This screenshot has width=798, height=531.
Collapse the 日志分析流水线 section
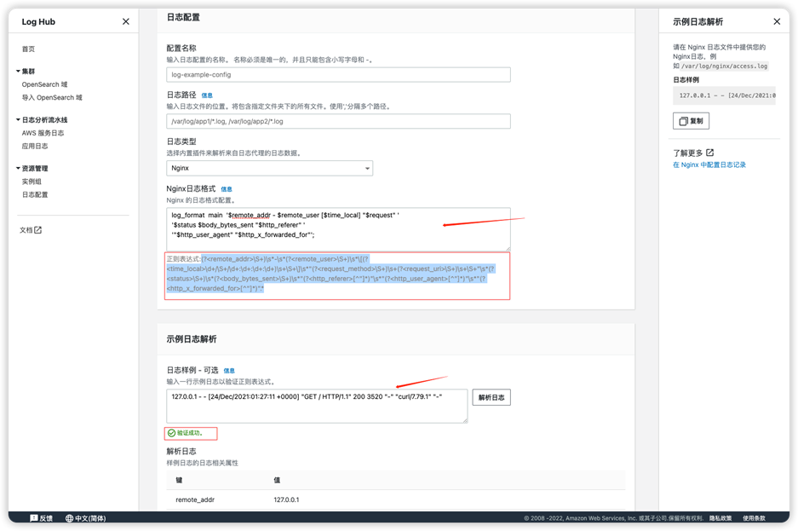(x=18, y=119)
